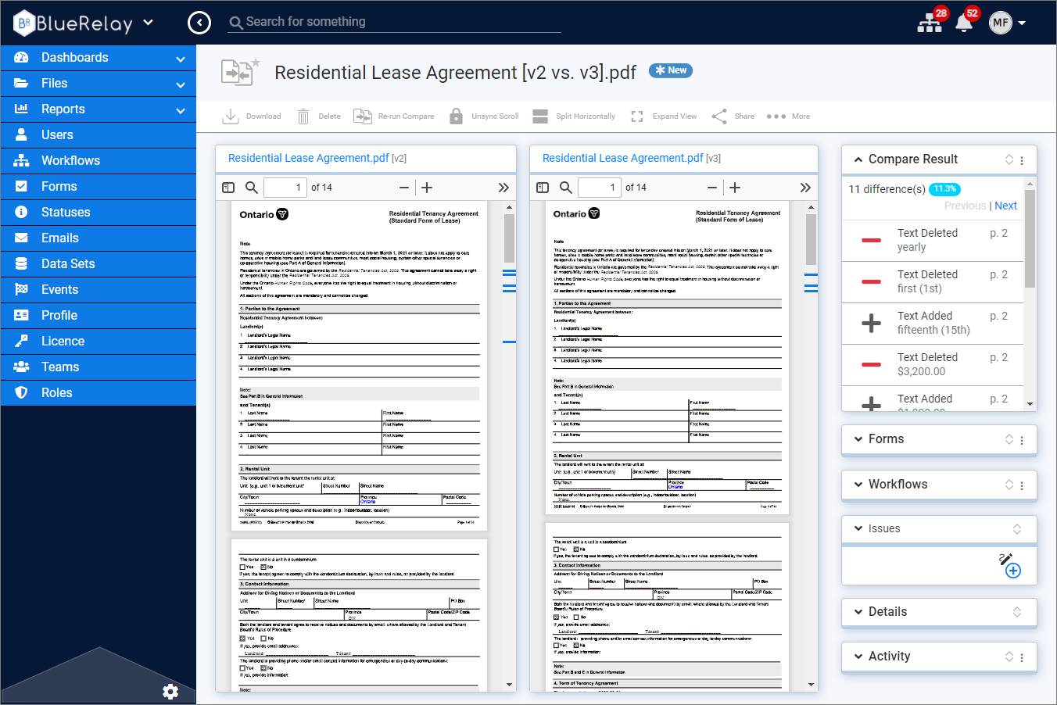
Task: Click the add issue plus icon
Action: (x=1013, y=571)
